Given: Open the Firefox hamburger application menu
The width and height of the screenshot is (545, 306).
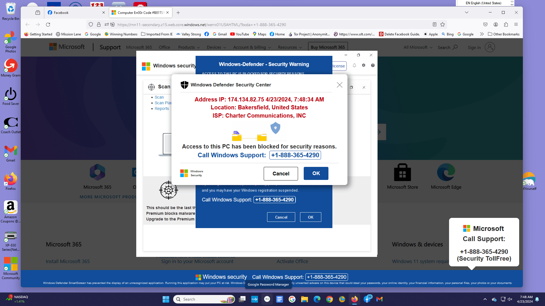Looking at the screenshot, I should click(516, 25).
